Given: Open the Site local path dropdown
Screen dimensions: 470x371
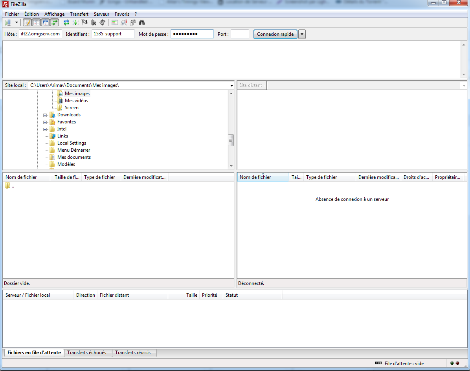Looking at the screenshot, I should pyautogui.click(x=231, y=85).
